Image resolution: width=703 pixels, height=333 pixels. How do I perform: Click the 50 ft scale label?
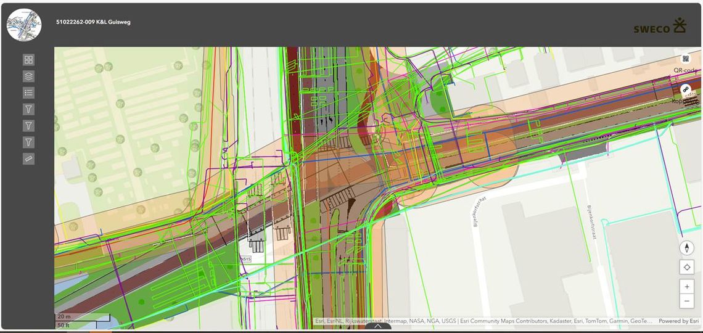(x=63, y=325)
